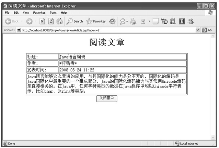Image resolution: width=219 pixels, height=148 pixels.
Task: Print the page with the printer icon
Action: (x=133, y=21)
